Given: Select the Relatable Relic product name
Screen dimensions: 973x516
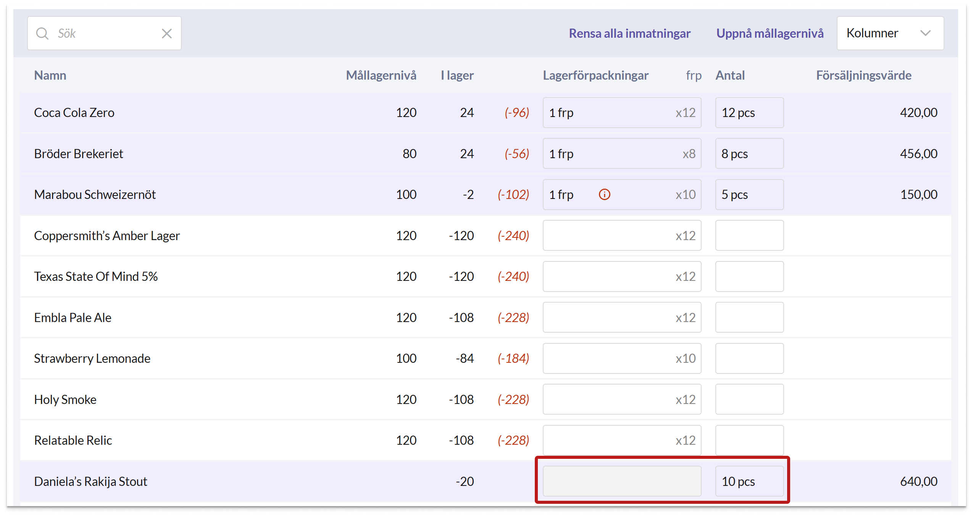Looking at the screenshot, I should point(73,441).
